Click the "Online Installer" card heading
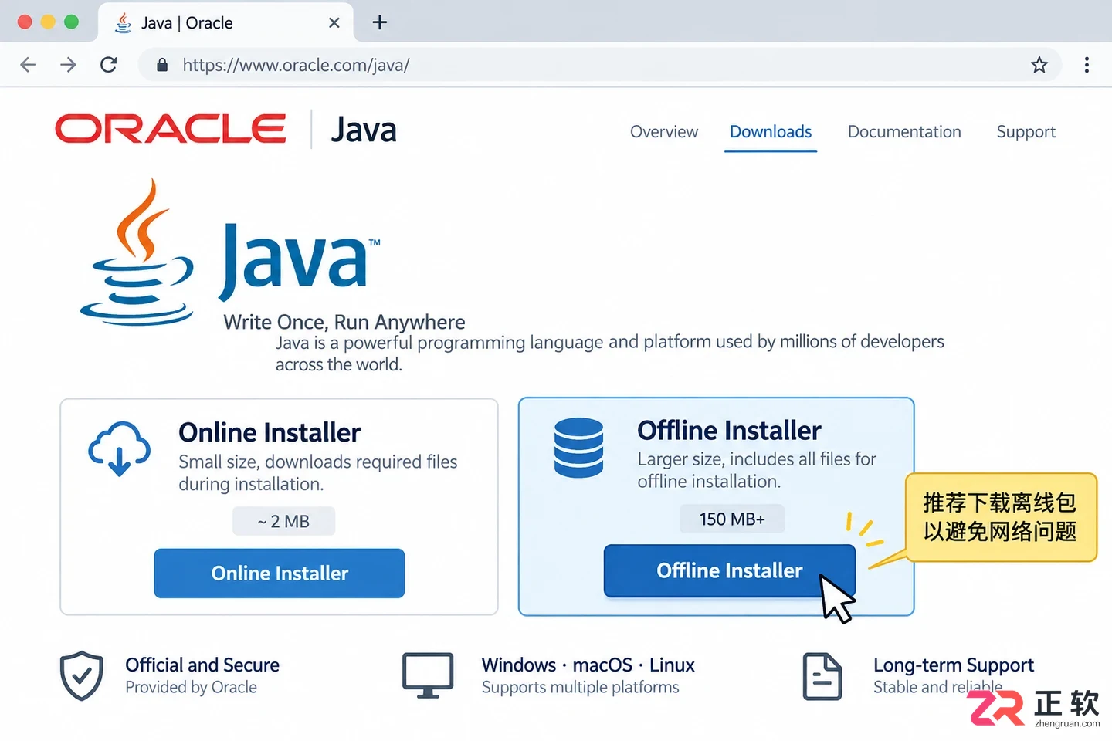 pos(270,432)
